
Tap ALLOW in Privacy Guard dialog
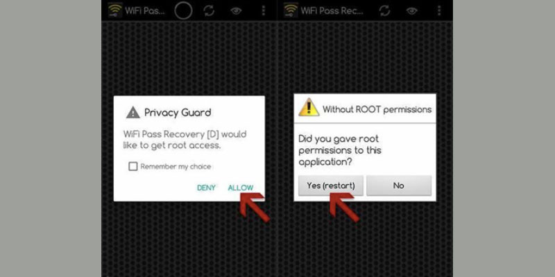(241, 188)
